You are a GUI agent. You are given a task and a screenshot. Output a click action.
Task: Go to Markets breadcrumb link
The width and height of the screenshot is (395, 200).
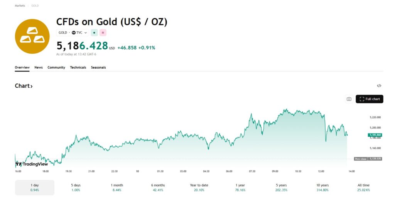pos(20,6)
